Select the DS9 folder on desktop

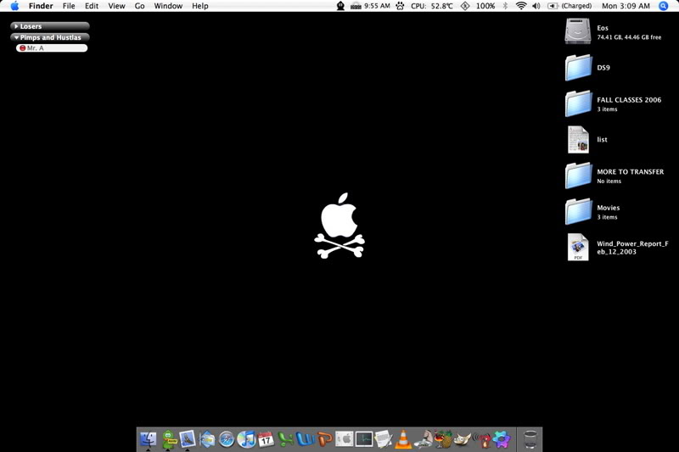578,68
